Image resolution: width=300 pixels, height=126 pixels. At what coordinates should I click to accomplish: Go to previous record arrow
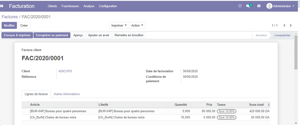click(x=283, y=25)
